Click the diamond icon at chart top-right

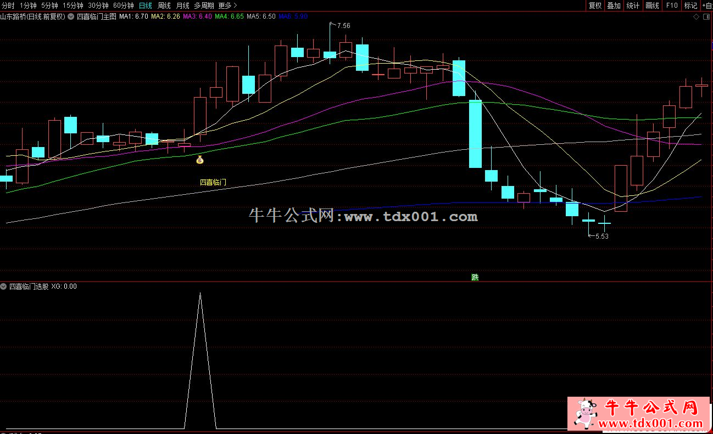(697, 17)
